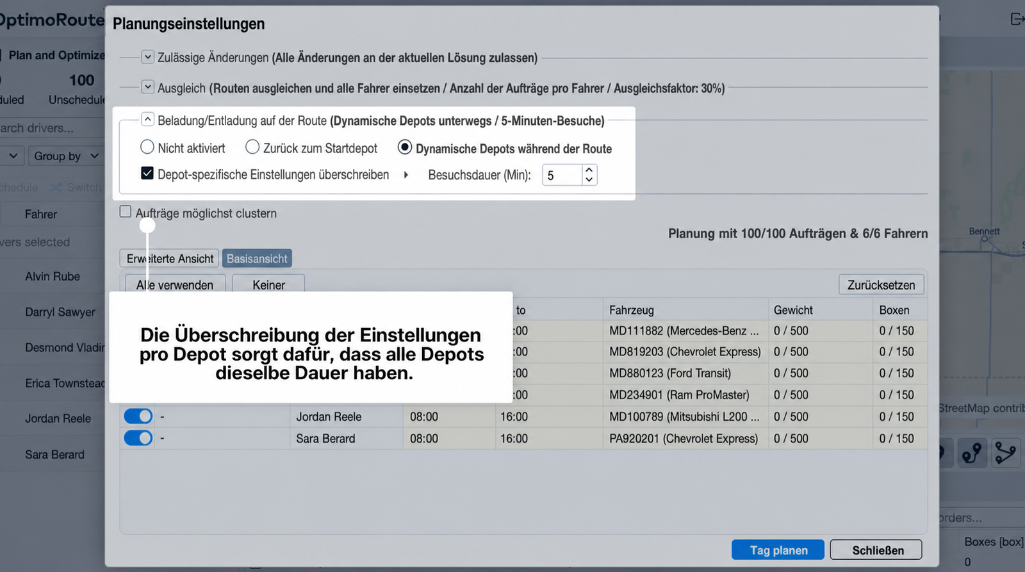Decrease Besuchsdauer with the down stepper arrow
The image size is (1025, 572).
coord(589,180)
